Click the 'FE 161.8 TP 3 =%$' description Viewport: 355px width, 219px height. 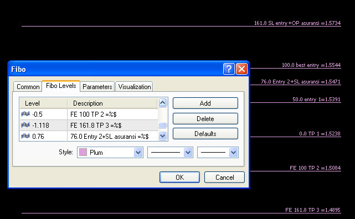(96, 126)
